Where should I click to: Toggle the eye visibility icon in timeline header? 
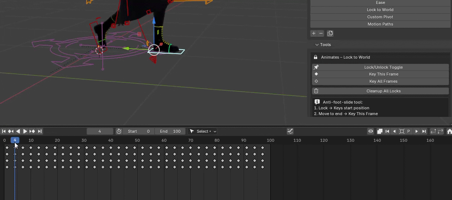click(x=371, y=131)
